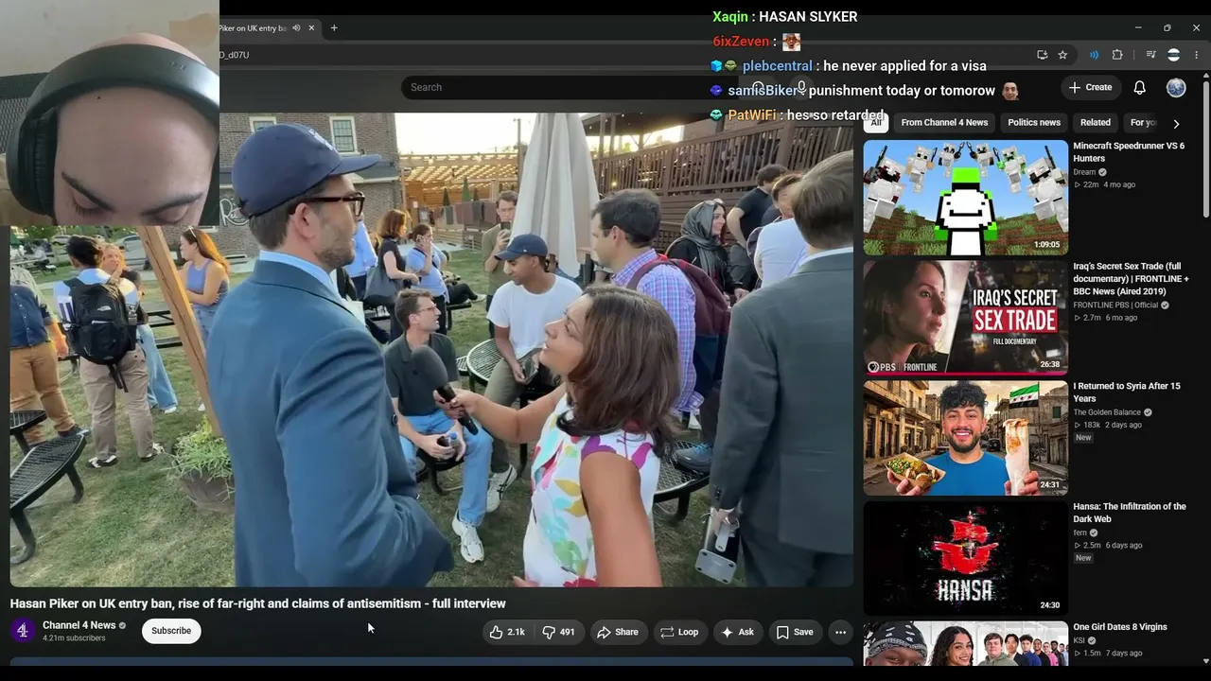The image size is (1211, 681).
Task: Click the video title 'Hasan Piker on UK entry ban'
Action: click(x=258, y=603)
